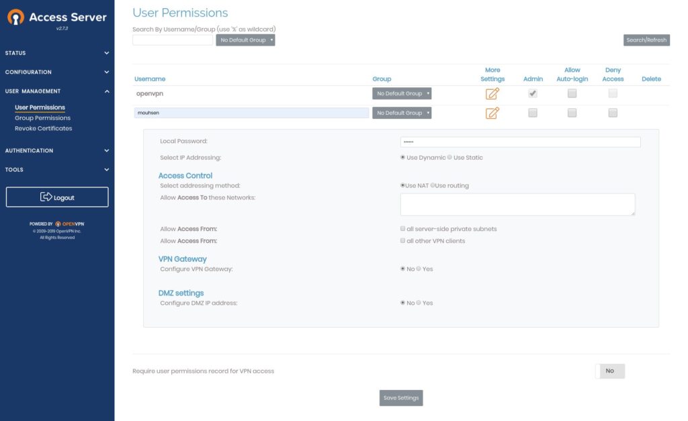Select the Use Static IP radio button
688x421 pixels.
[x=449, y=157]
